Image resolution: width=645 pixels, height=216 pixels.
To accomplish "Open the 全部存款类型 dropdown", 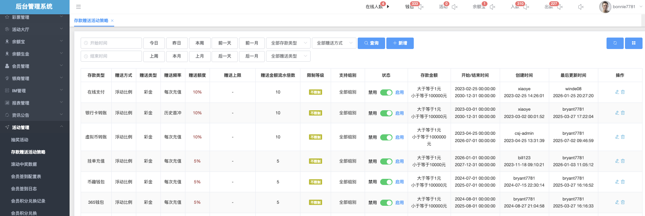I will [x=288, y=43].
